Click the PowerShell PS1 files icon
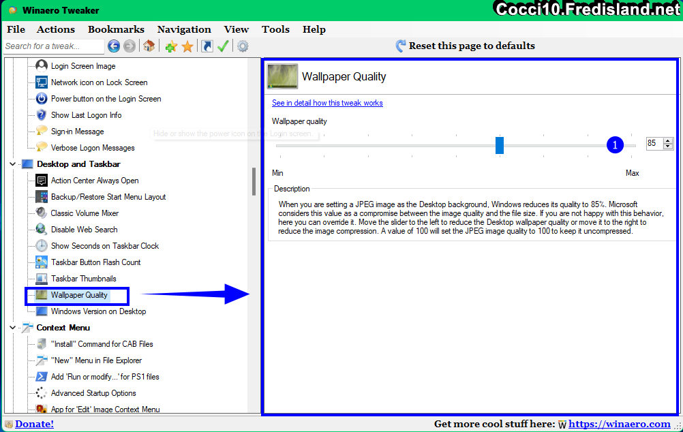The width and height of the screenshot is (683, 432). click(x=42, y=377)
